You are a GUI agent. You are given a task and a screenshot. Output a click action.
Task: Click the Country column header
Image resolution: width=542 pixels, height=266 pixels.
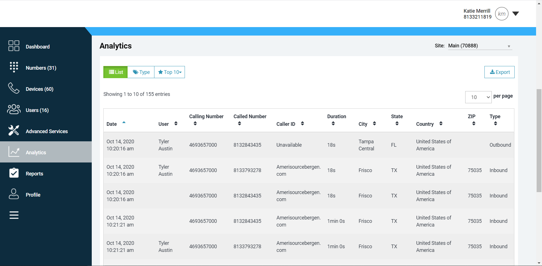coord(425,124)
